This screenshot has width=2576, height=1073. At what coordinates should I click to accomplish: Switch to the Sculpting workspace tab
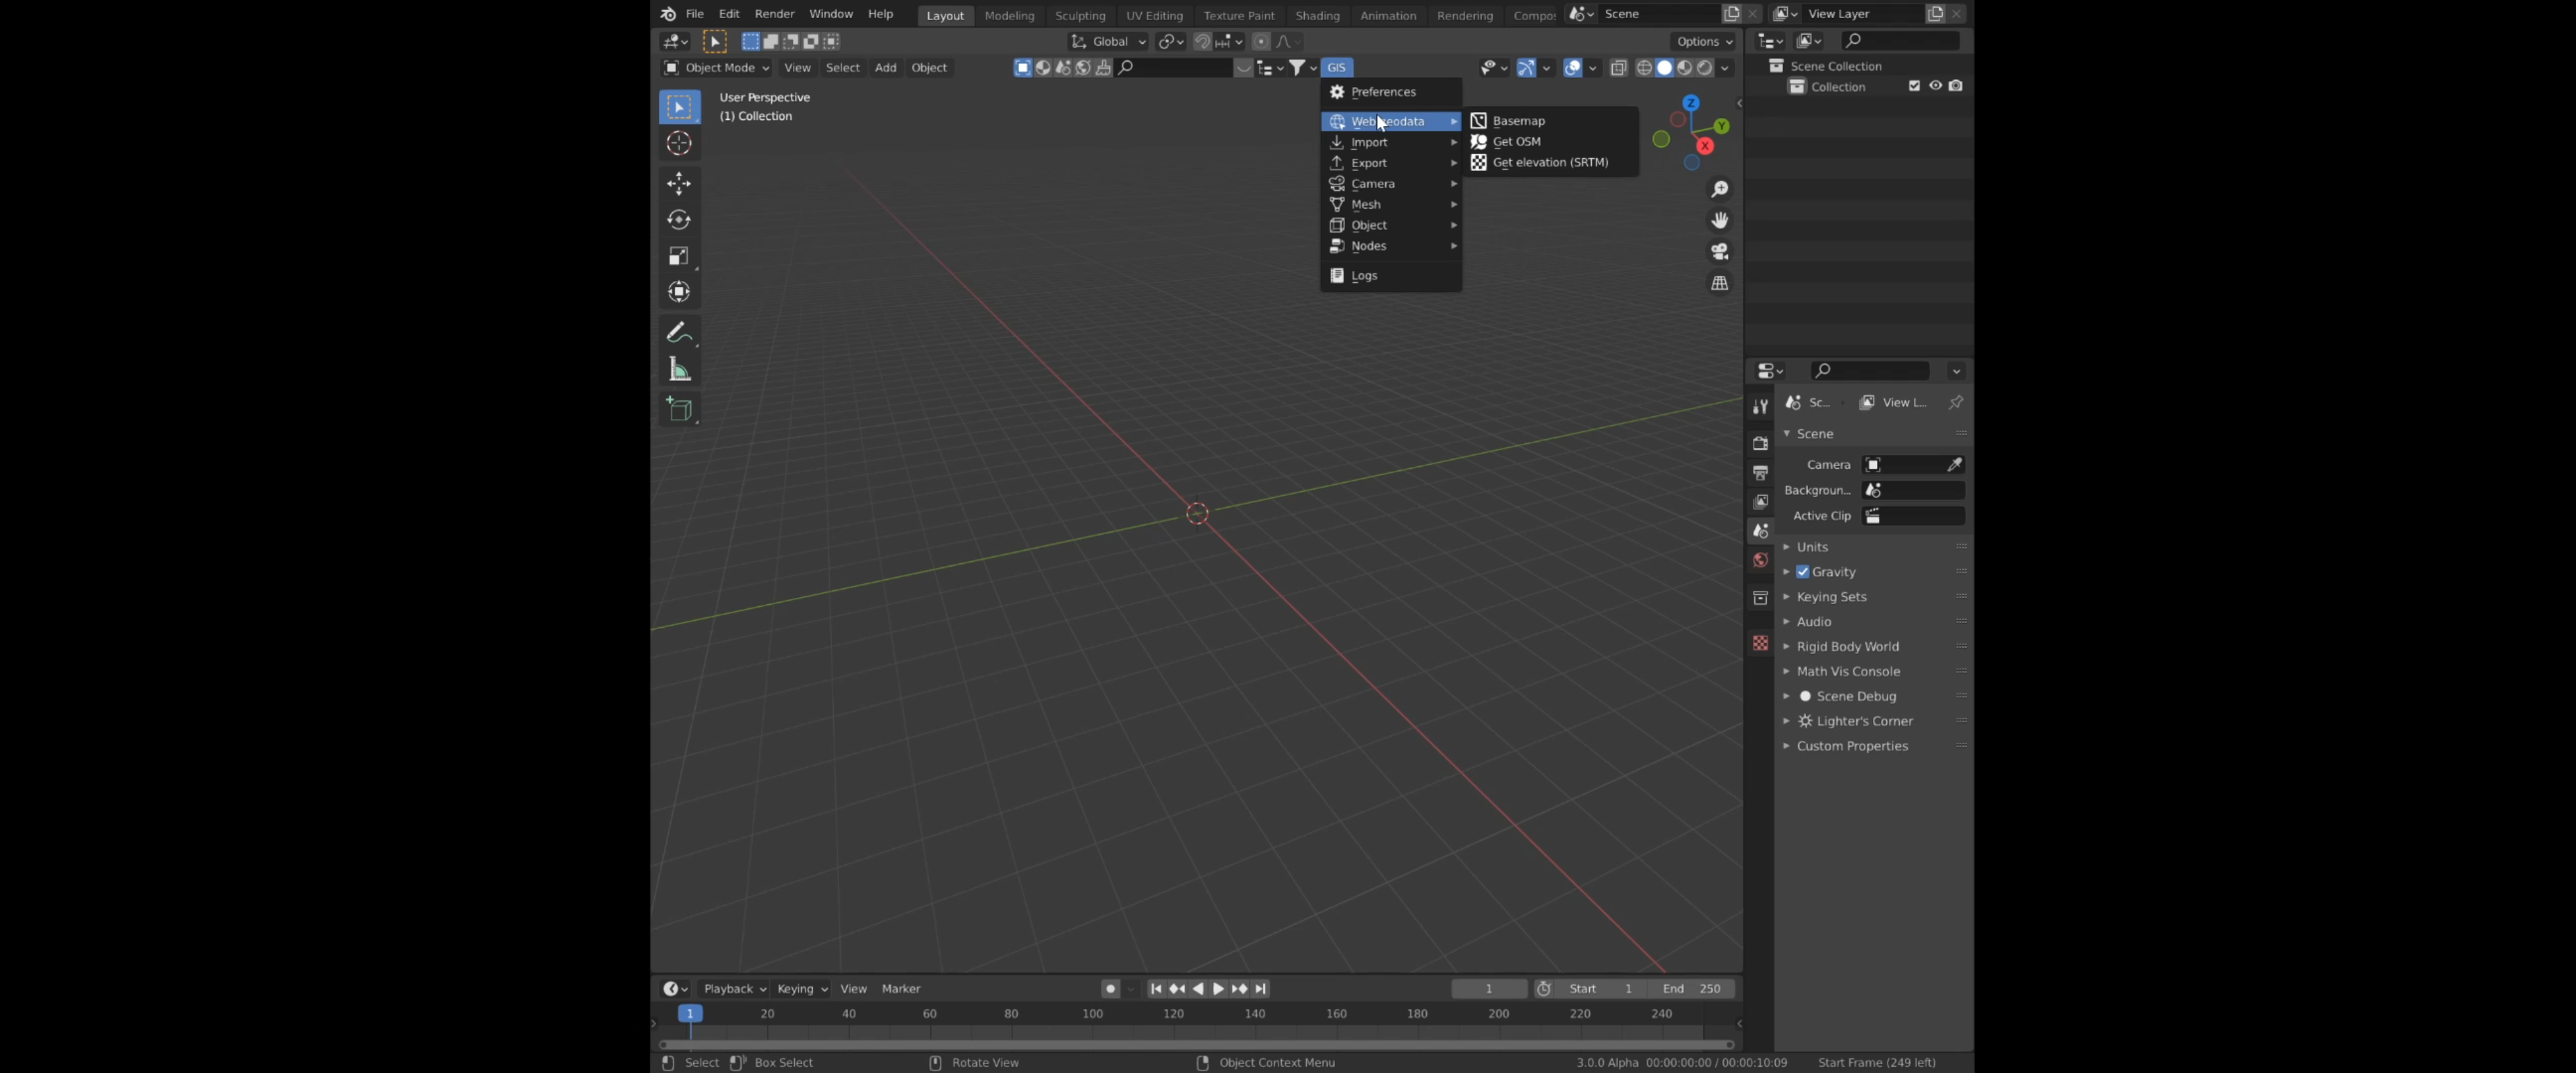tap(1080, 15)
